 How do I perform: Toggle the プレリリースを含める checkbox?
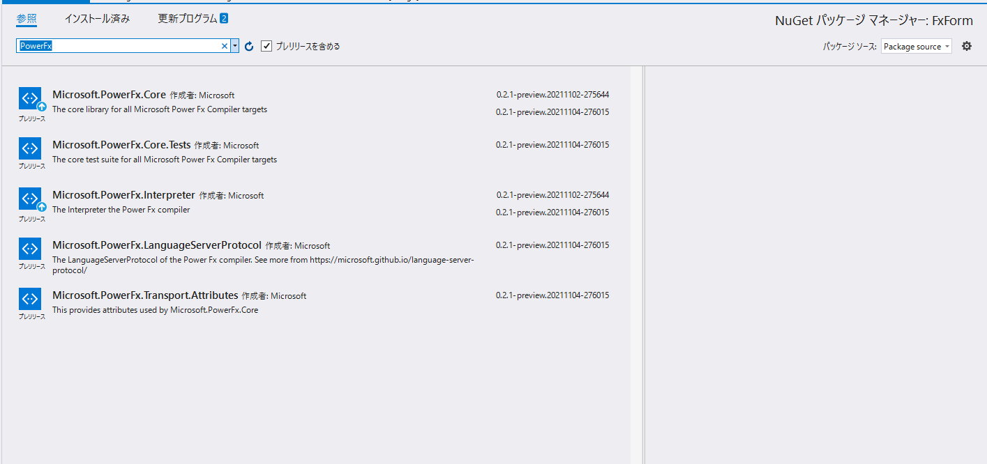(266, 46)
